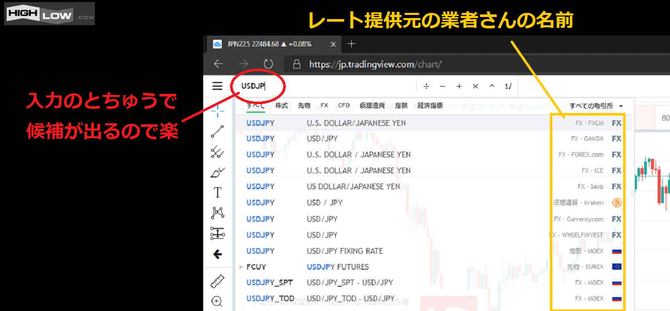
Task: Choose the pitchfork drawing tool
Action: (x=218, y=152)
